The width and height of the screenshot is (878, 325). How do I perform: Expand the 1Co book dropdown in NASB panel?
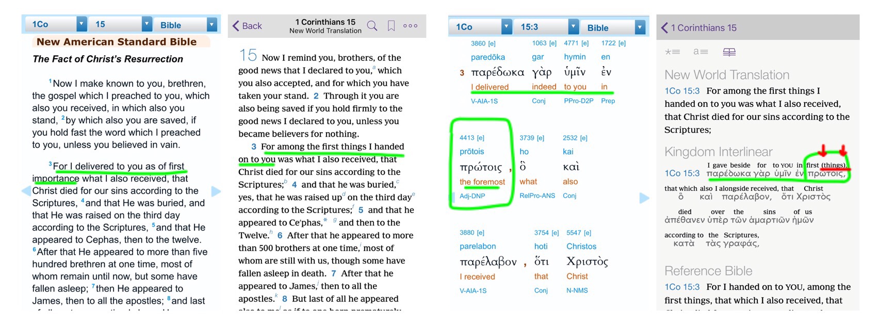82,24
